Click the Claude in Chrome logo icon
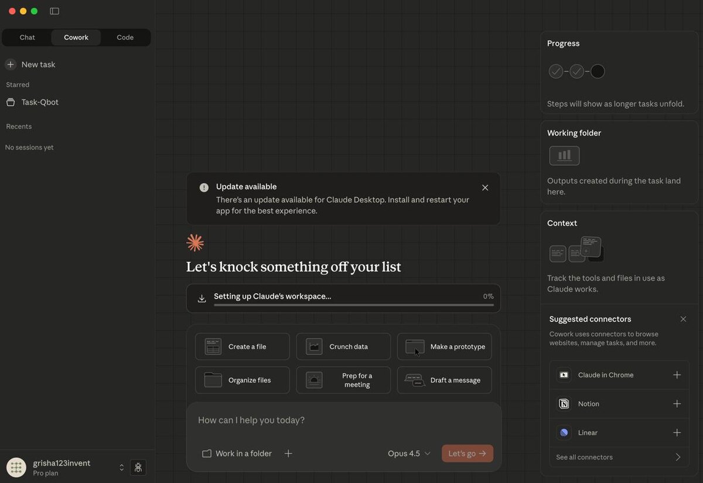 (564, 375)
